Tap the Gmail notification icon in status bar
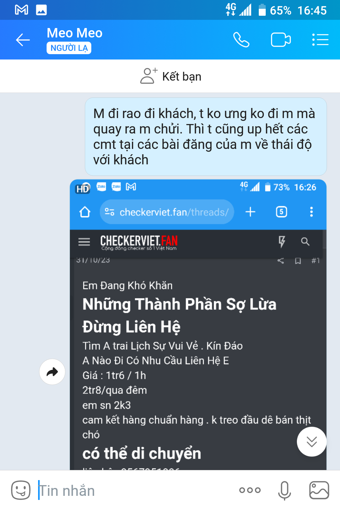340x510 pixels. coord(22,10)
